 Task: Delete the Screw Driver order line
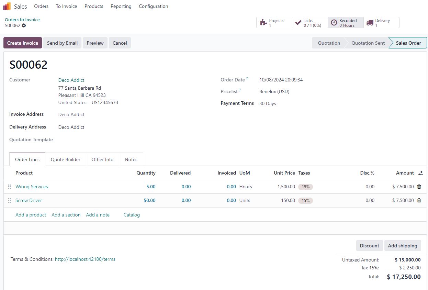(419, 200)
